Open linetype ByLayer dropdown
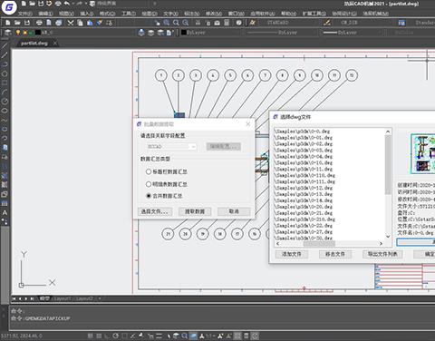The image size is (435, 341). (x=281, y=33)
